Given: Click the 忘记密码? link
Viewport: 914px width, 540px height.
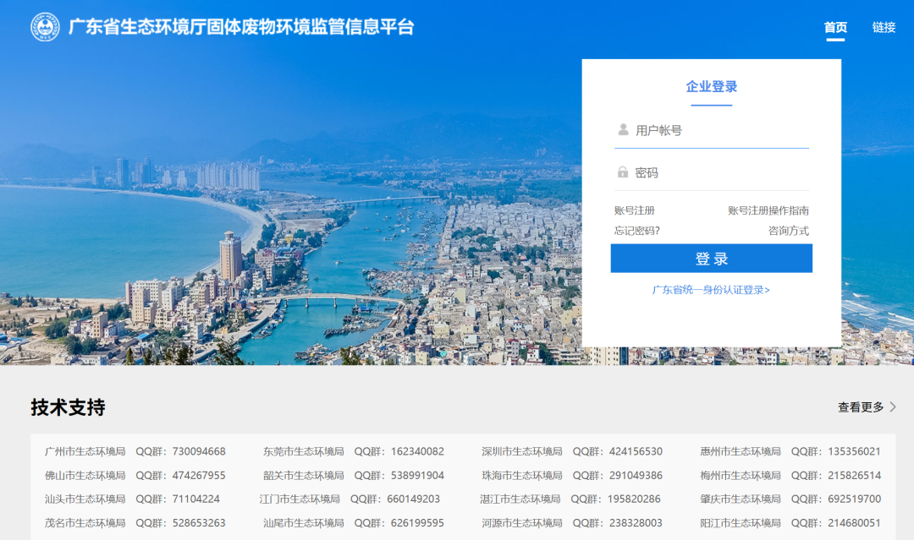Looking at the screenshot, I should (x=636, y=231).
